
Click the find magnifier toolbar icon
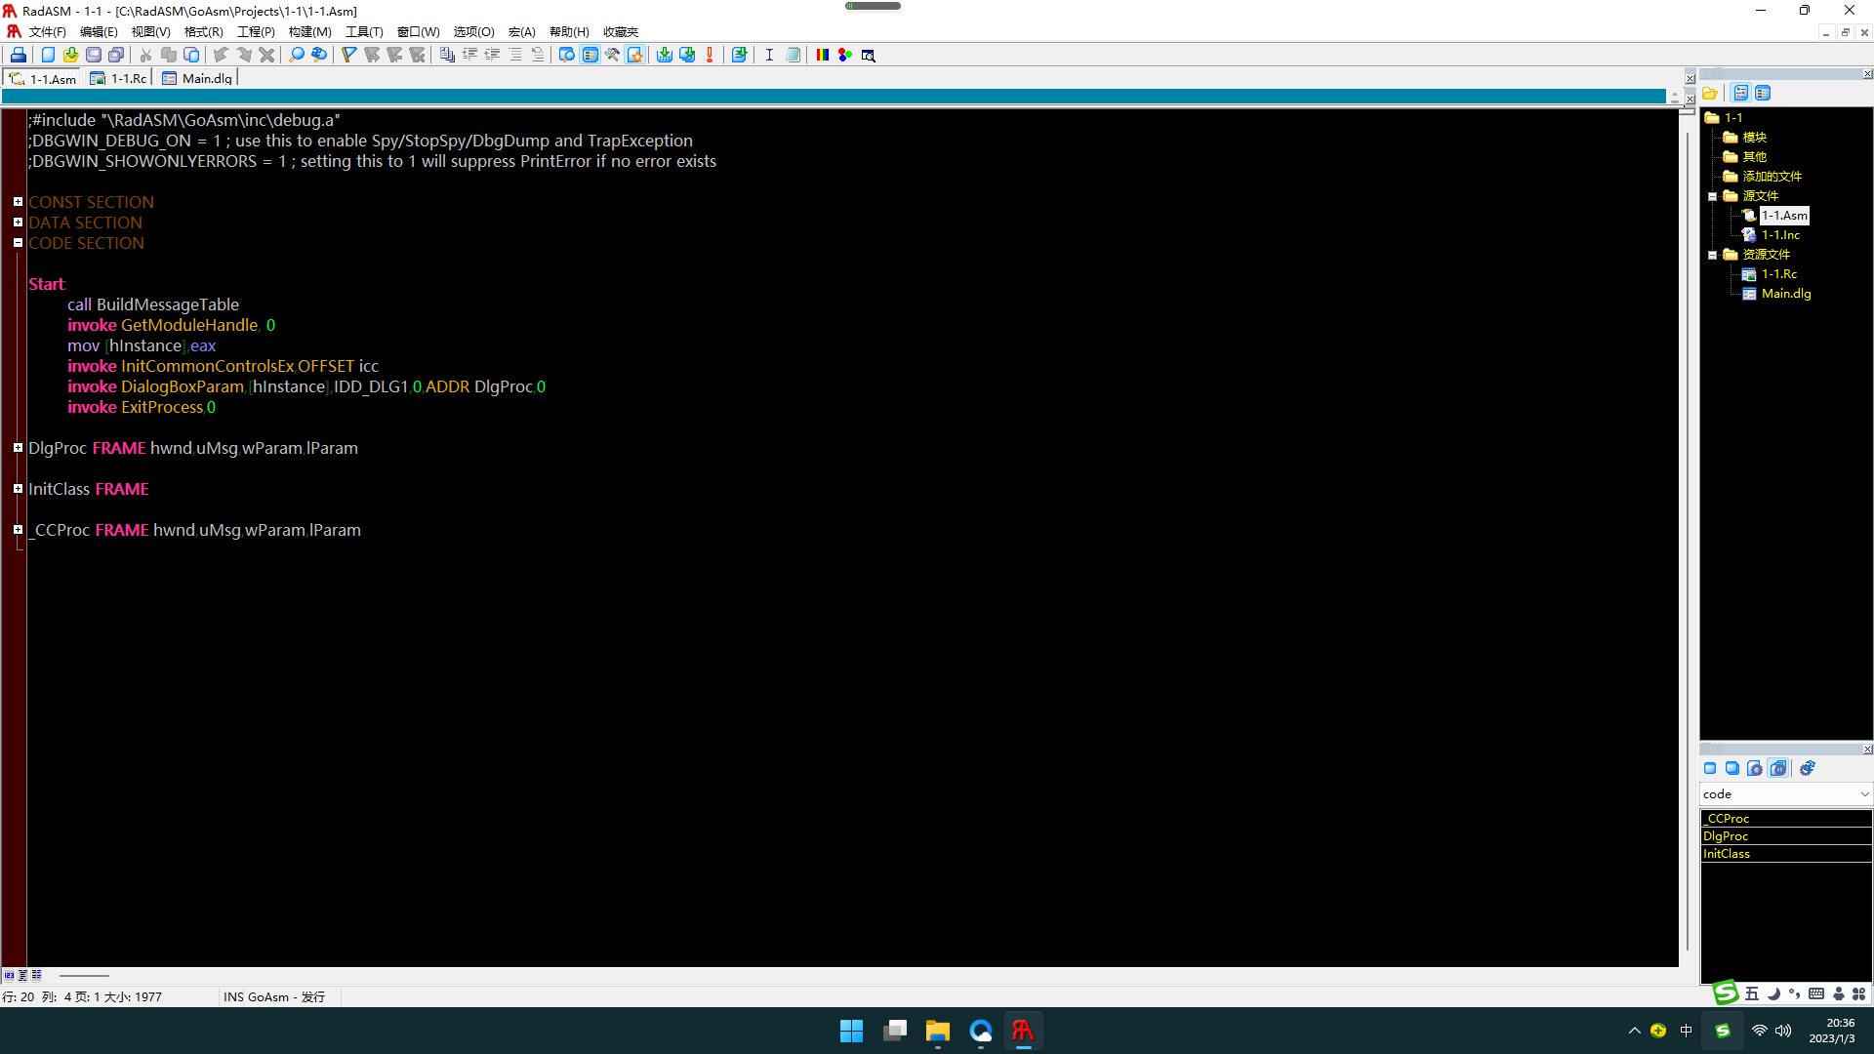pyautogui.click(x=297, y=55)
